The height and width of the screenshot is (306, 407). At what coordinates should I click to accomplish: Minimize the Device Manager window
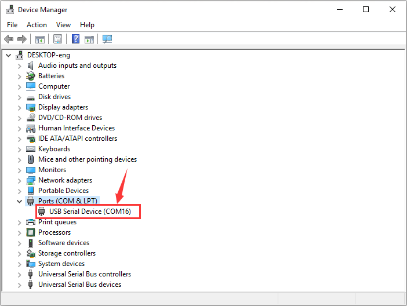340,10
